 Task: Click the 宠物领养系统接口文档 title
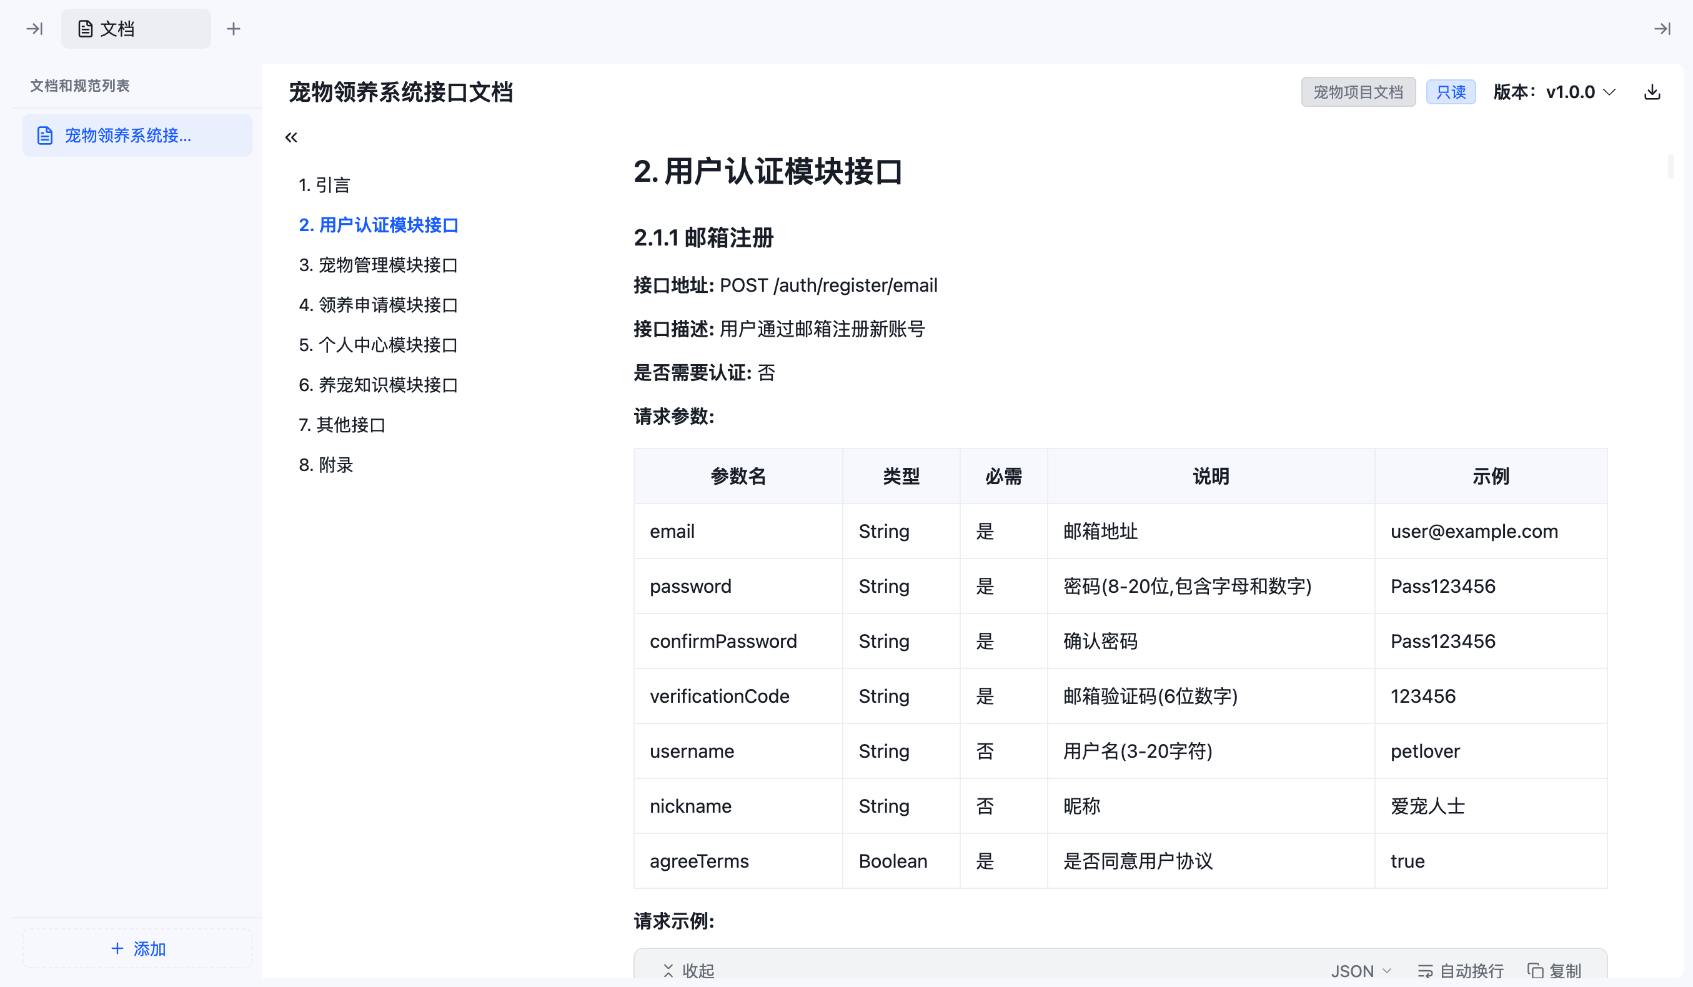tap(401, 92)
